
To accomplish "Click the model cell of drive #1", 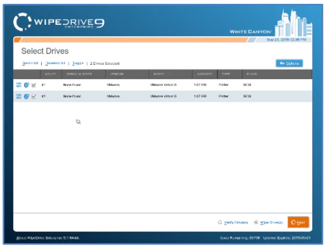I will (x=163, y=85).
